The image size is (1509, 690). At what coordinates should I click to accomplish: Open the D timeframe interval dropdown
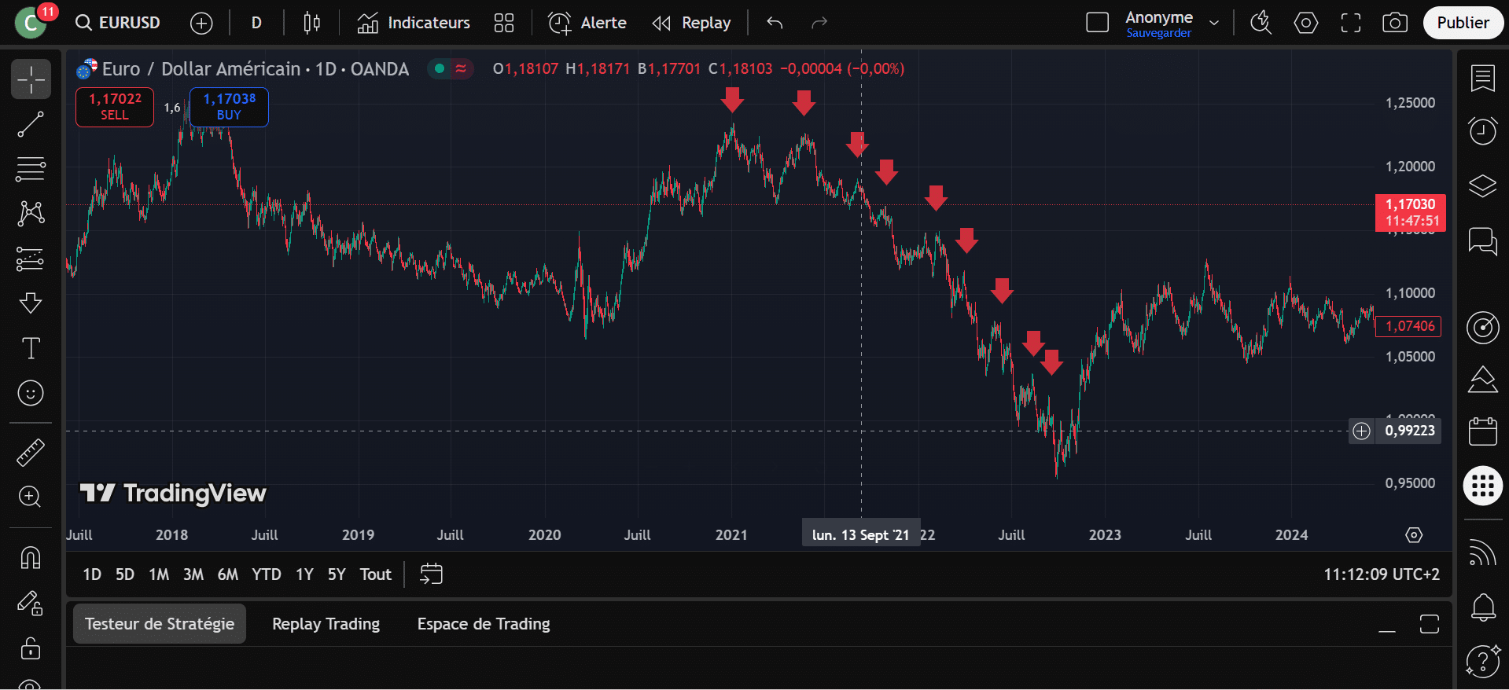[256, 23]
